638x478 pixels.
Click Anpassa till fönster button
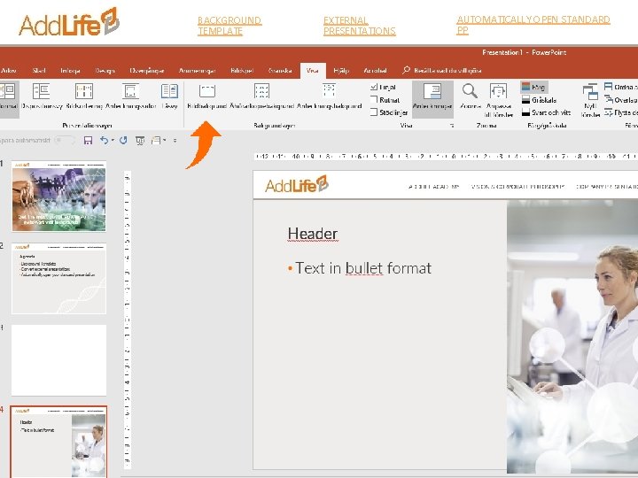498,100
